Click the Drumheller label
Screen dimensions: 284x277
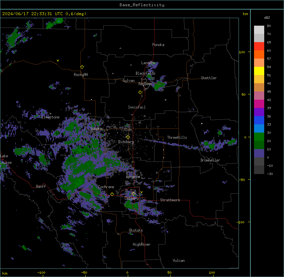coord(210,160)
